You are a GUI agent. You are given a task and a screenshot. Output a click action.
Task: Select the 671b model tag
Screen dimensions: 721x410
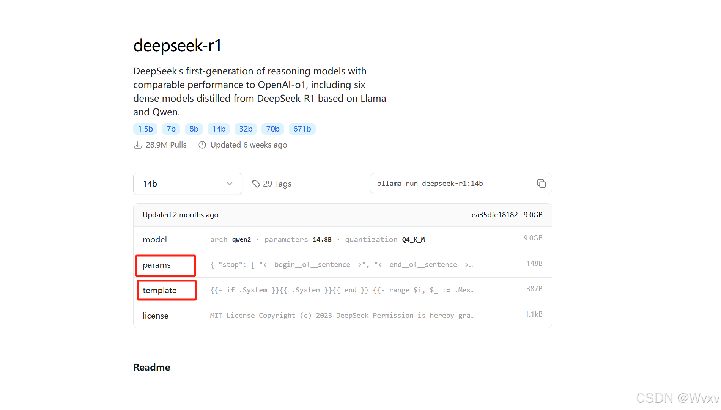click(302, 129)
